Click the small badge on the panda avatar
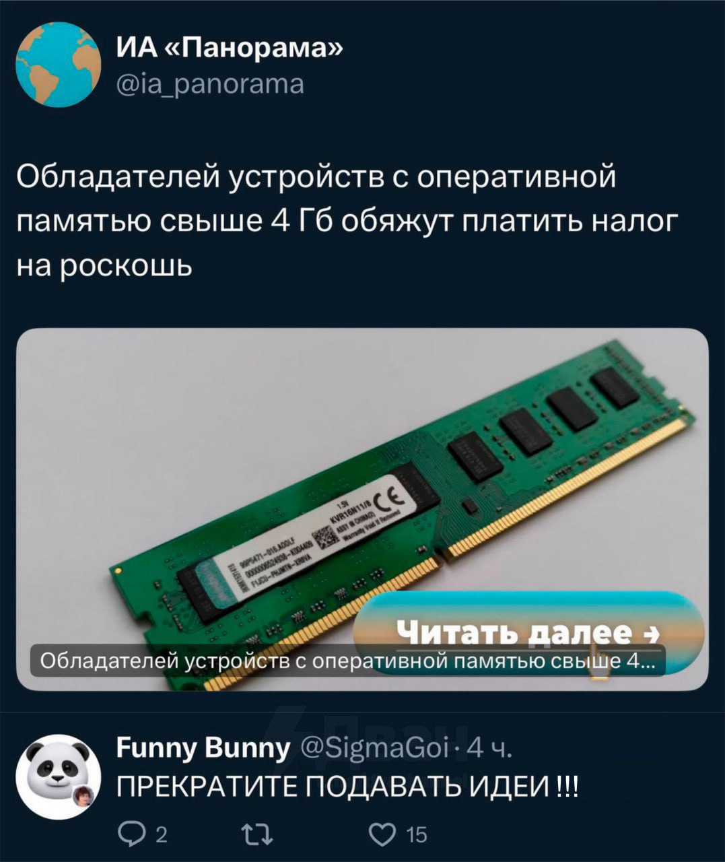The image size is (725, 862). point(83,796)
